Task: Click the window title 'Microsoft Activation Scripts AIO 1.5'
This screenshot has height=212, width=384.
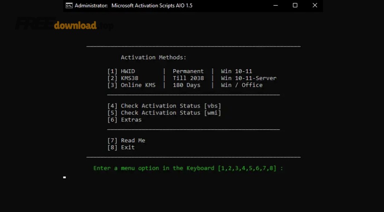Action: coord(152,6)
